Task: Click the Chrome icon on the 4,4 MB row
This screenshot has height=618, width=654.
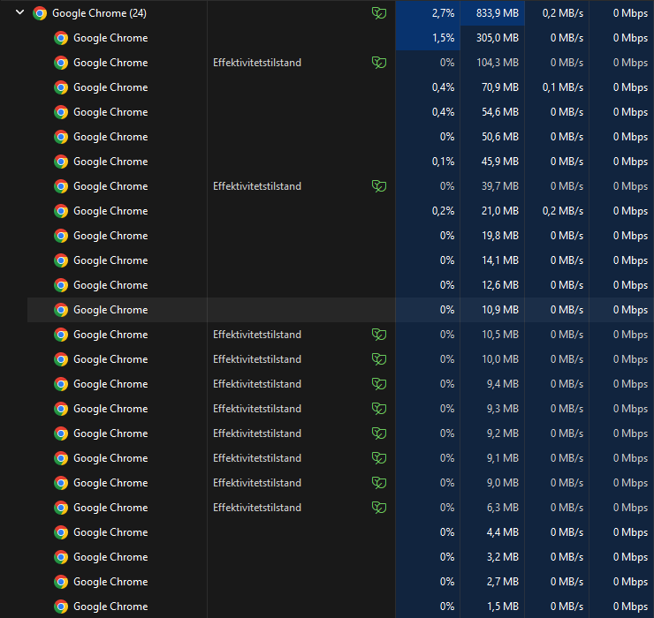Action: point(61,532)
